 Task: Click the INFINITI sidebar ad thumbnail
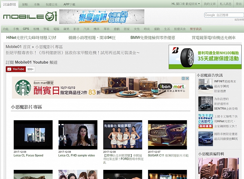click(205, 86)
